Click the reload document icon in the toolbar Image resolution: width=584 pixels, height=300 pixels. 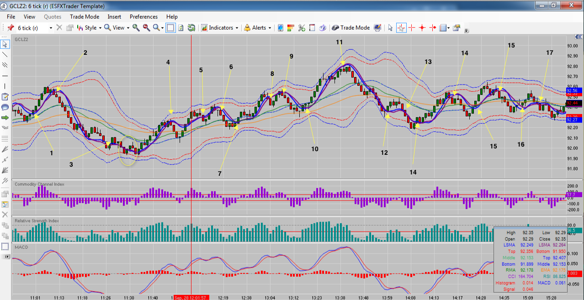[181, 28]
